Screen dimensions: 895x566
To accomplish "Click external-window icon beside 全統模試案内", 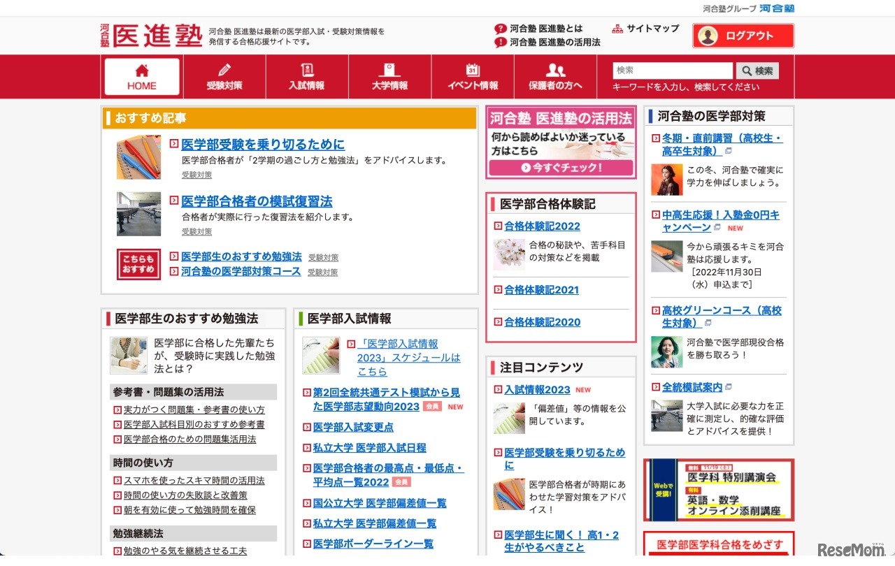I will point(729,387).
